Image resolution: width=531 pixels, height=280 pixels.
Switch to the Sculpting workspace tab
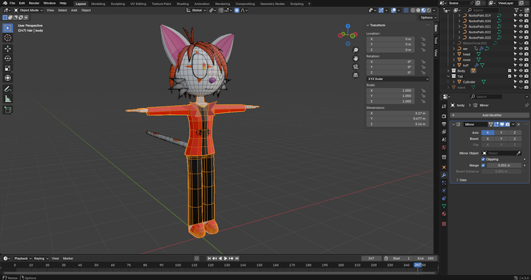coord(117,3)
